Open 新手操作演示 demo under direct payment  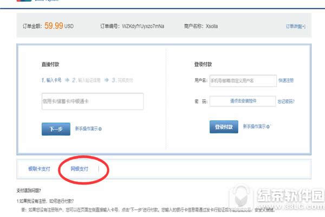[86, 129]
